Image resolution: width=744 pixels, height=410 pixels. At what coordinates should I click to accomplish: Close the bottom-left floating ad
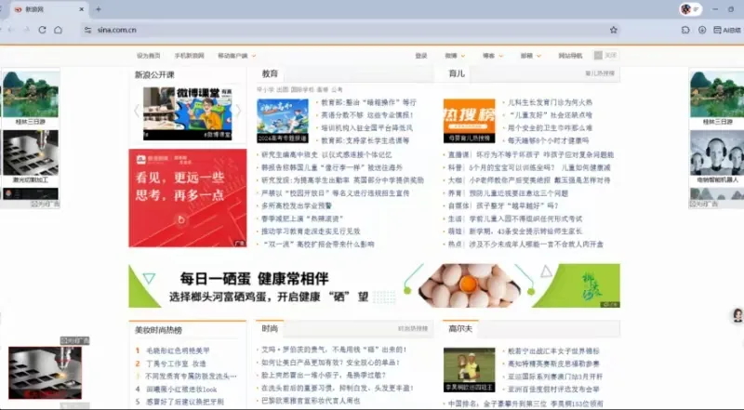tap(74, 340)
